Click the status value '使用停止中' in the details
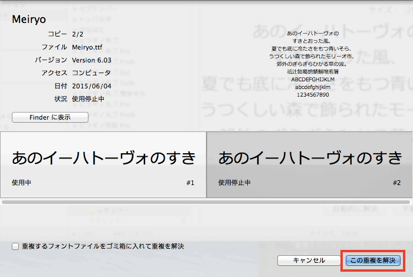This screenshot has width=413, height=277. tap(88, 99)
